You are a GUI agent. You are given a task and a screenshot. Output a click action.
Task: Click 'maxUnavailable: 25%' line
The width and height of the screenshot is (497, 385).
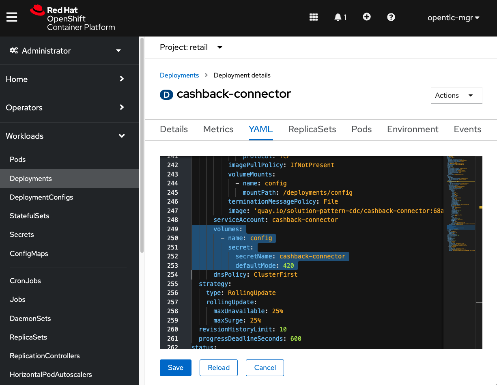[x=248, y=311]
